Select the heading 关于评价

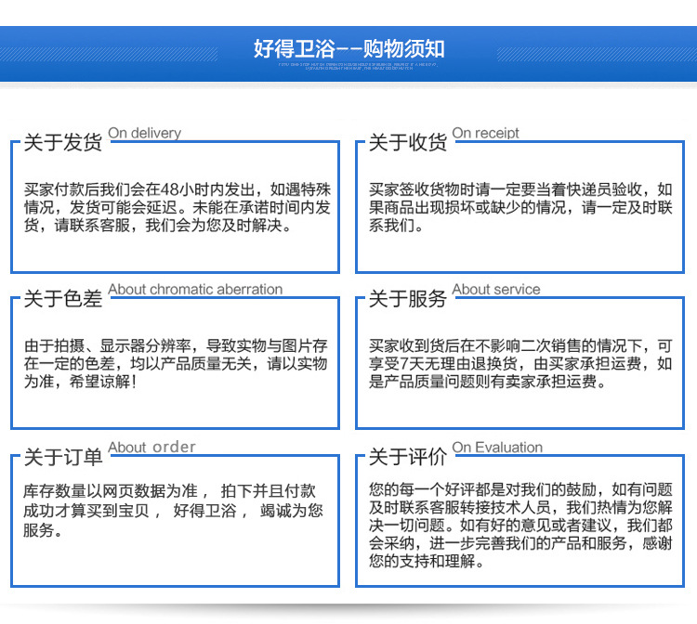(x=408, y=457)
